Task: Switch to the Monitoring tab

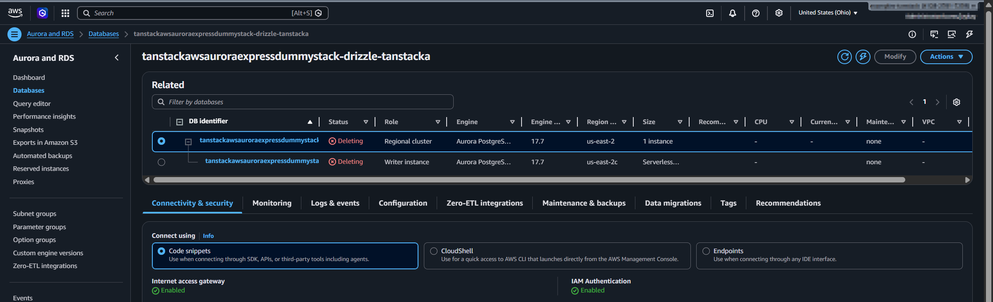Action: coord(272,203)
